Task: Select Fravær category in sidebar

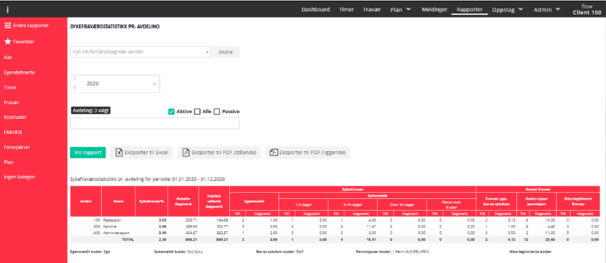Action: point(11,103)
